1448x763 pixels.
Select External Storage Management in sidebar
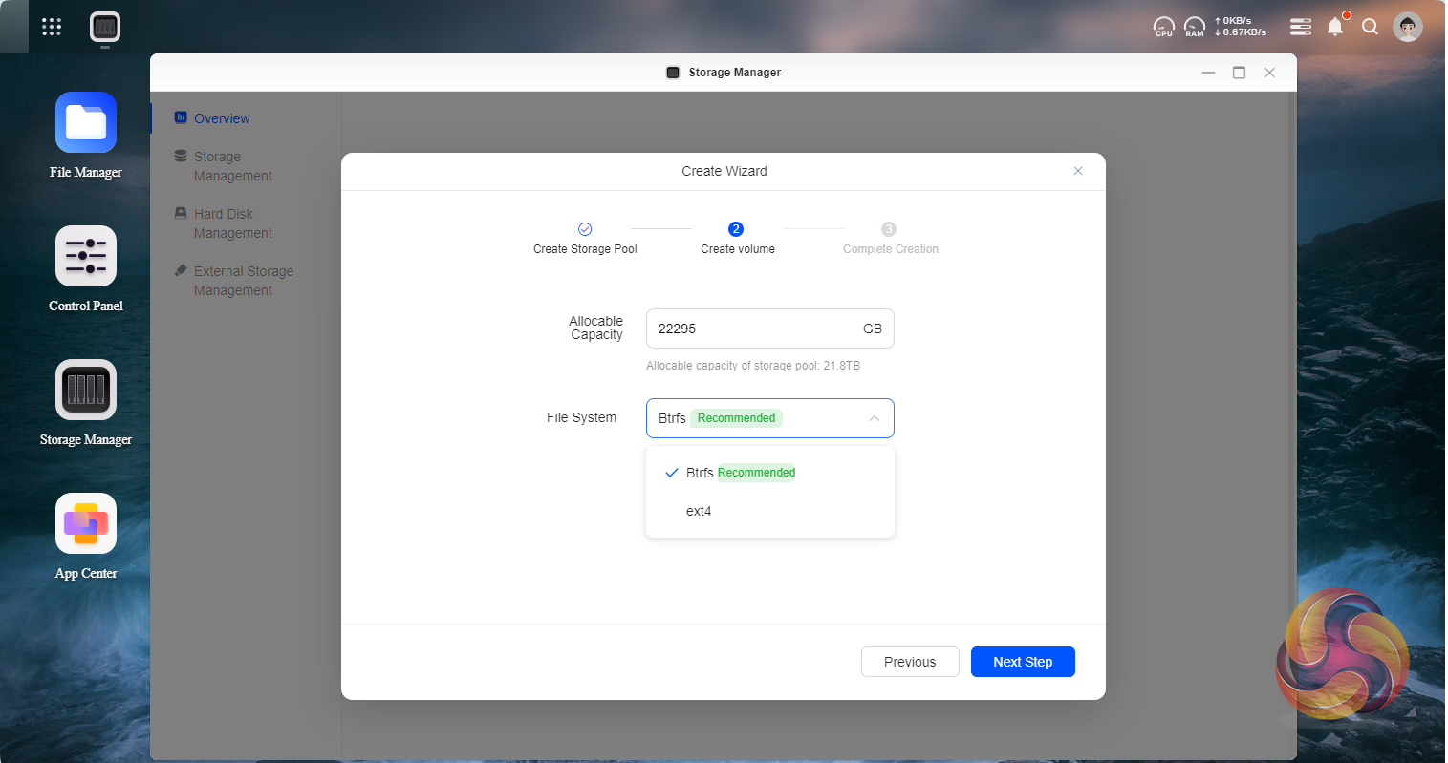point(243,281)
